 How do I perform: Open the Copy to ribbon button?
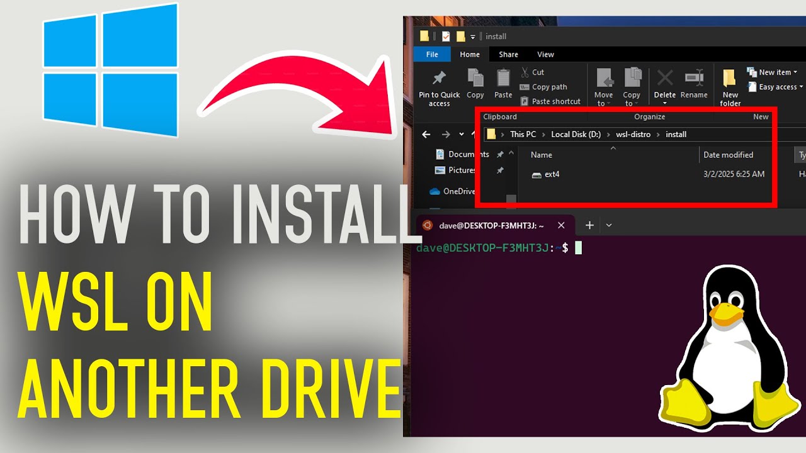[632, 87]
